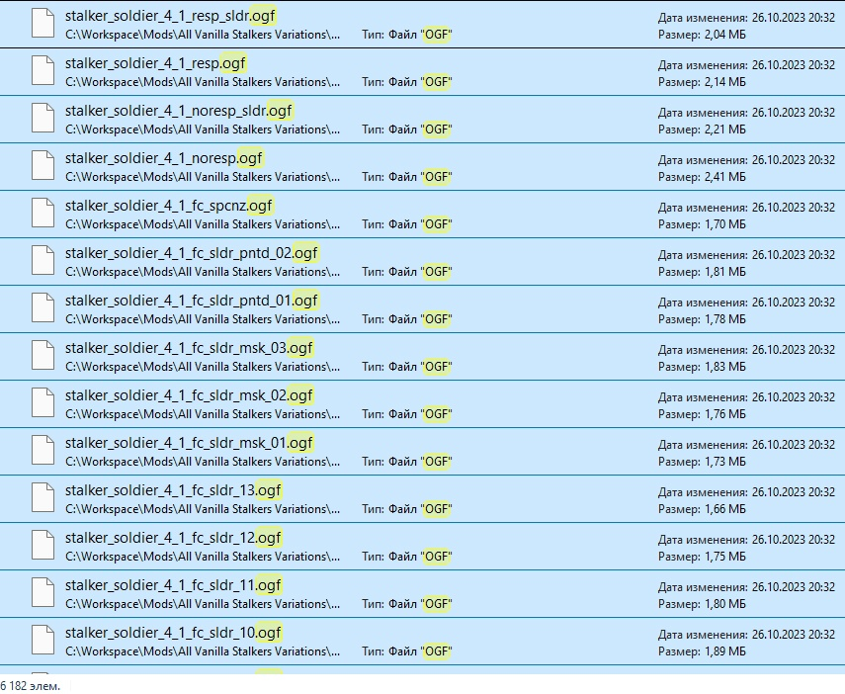Click size value 1,83 МБ
The image size is (845, 694).
724,367
